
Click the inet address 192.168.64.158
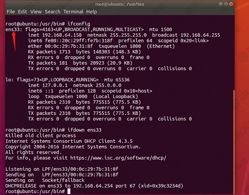tap(62, 35)
